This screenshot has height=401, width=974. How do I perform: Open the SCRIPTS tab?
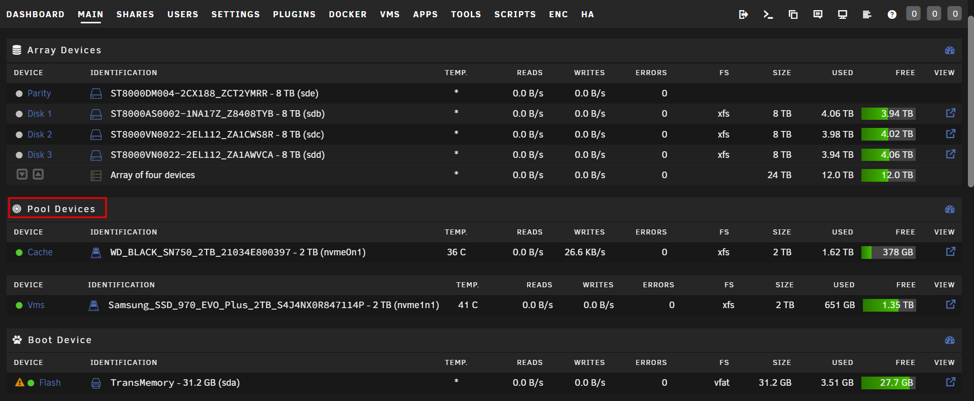515,14
